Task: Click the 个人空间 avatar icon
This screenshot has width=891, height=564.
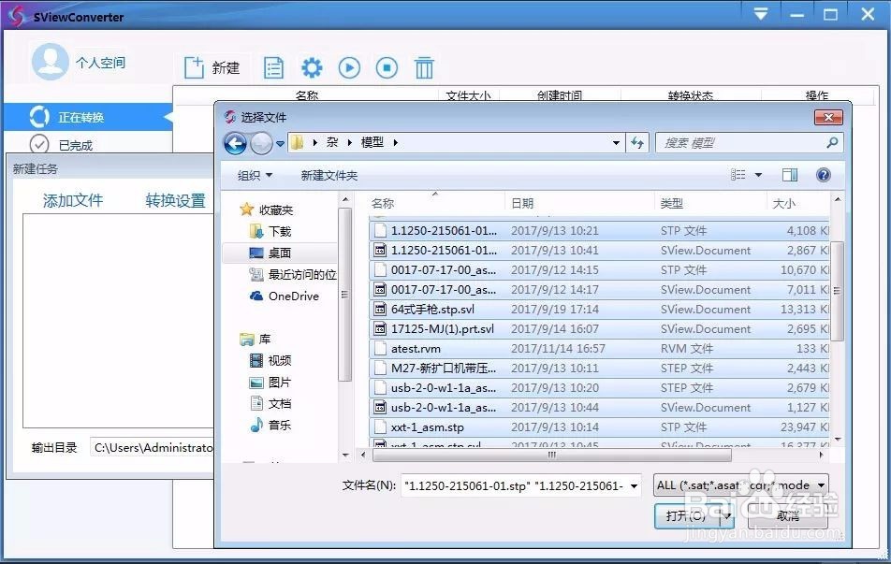Action: coord(53,62)
